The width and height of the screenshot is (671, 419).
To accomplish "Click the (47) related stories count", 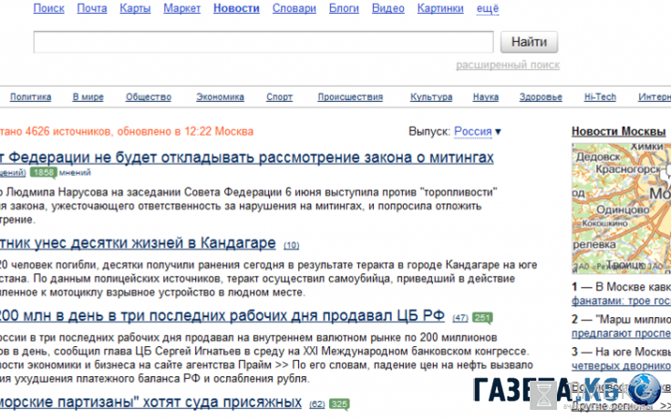I will [460, 318].
